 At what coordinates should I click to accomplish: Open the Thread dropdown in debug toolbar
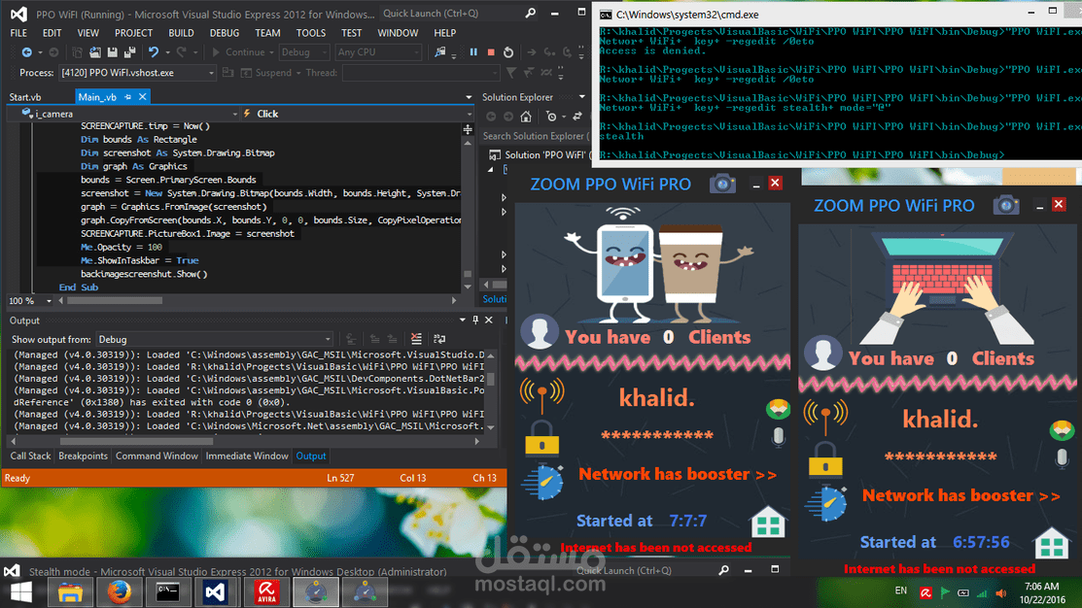420,73
